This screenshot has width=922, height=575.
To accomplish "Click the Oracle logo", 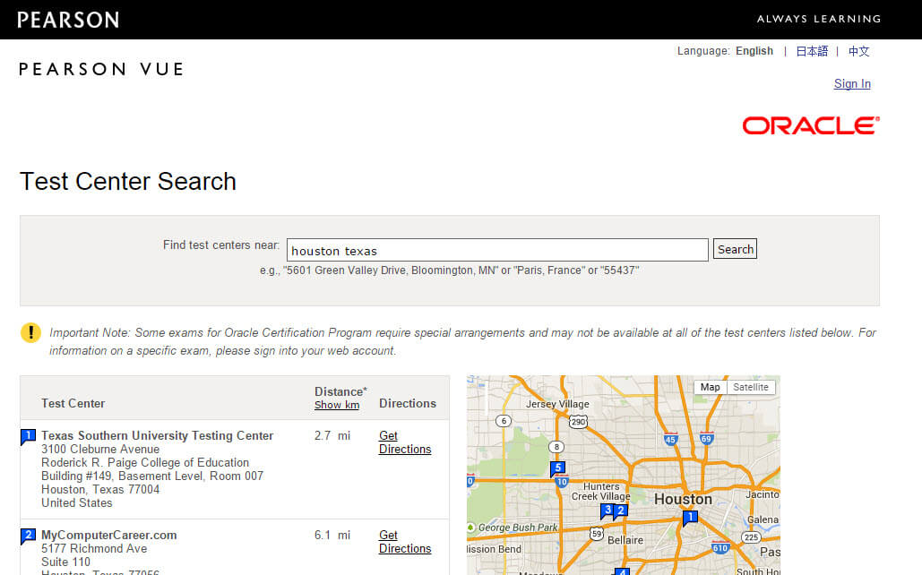I will point(811,125).
